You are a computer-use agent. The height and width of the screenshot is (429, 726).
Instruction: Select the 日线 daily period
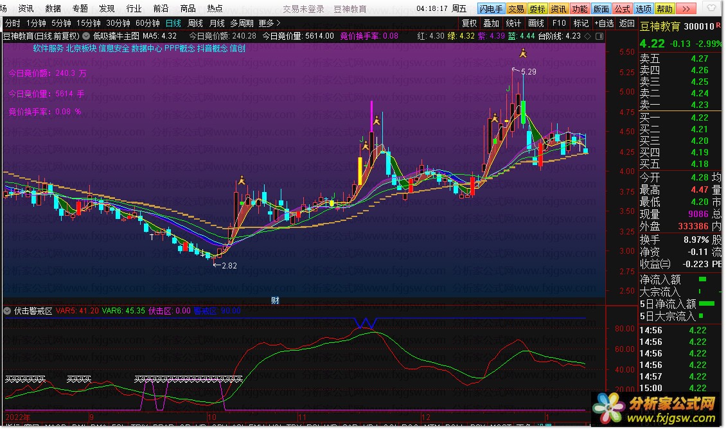[173, 22]
